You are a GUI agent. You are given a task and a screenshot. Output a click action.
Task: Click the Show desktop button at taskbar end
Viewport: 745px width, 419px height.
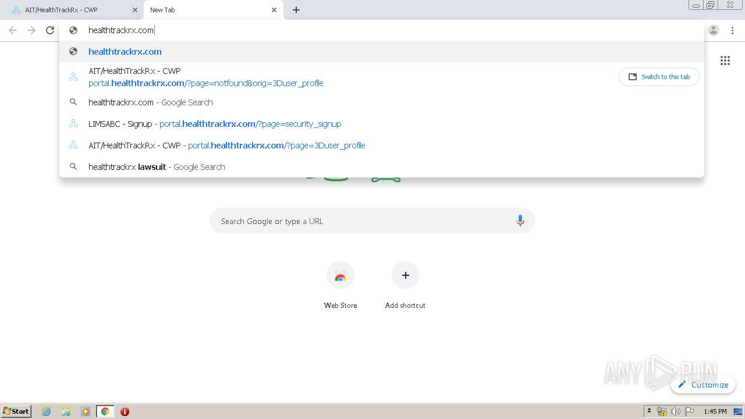[x=739, y=411]
